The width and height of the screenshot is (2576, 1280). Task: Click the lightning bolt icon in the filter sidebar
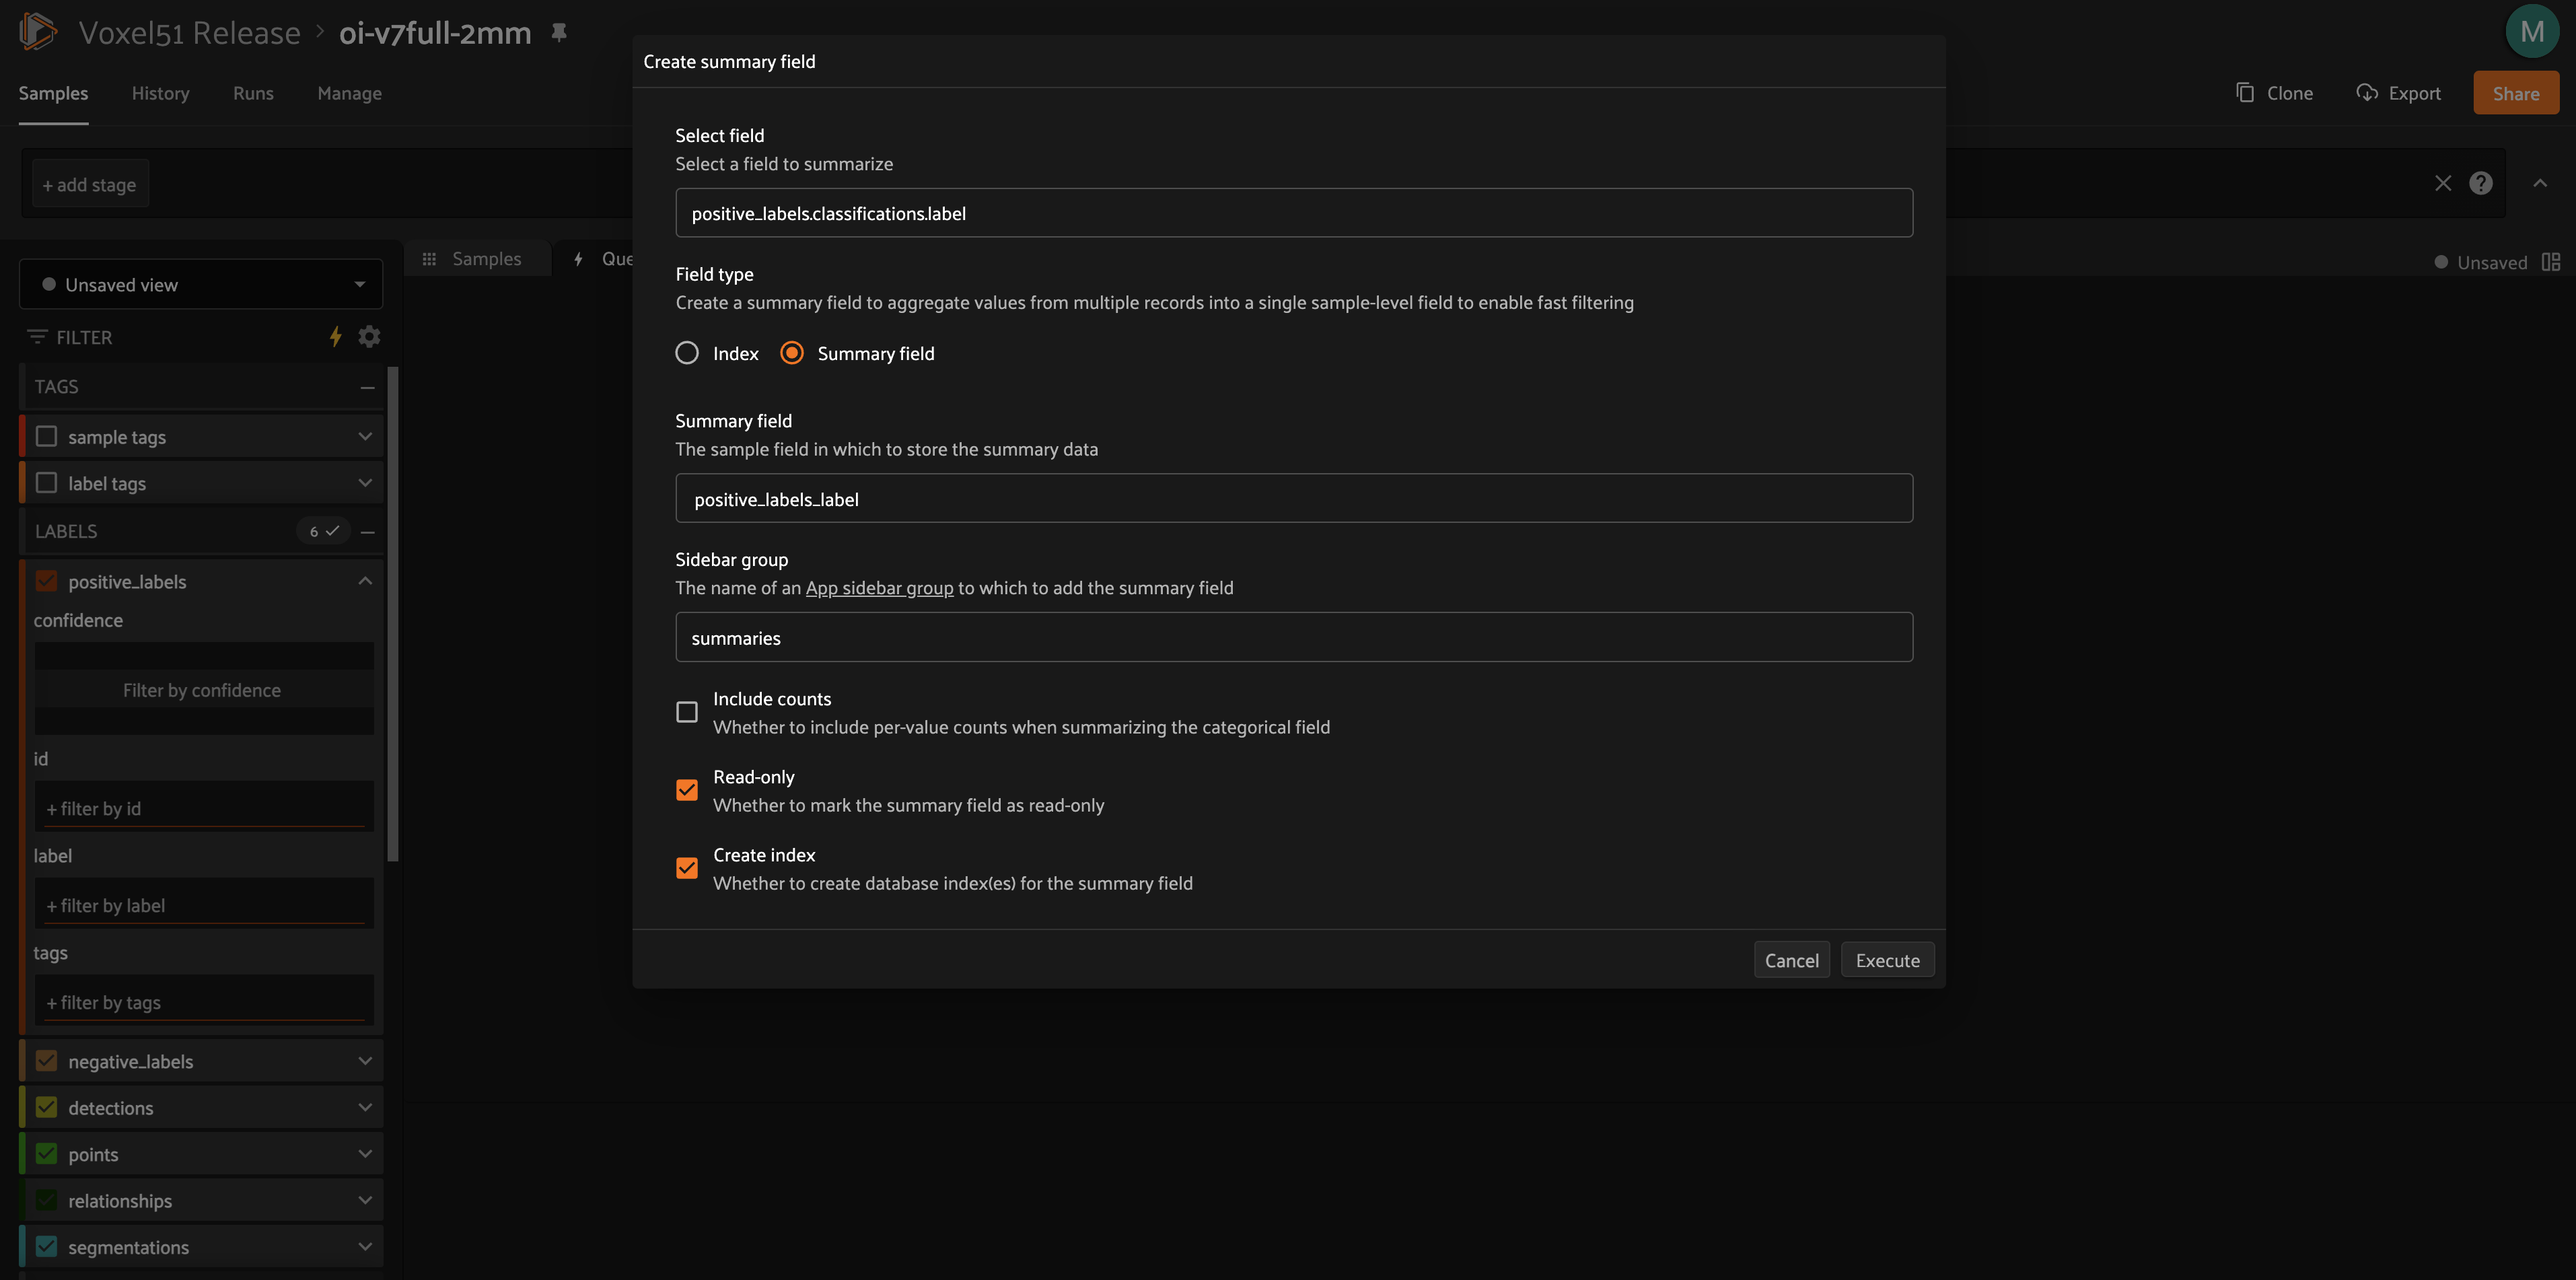[336, 337]
